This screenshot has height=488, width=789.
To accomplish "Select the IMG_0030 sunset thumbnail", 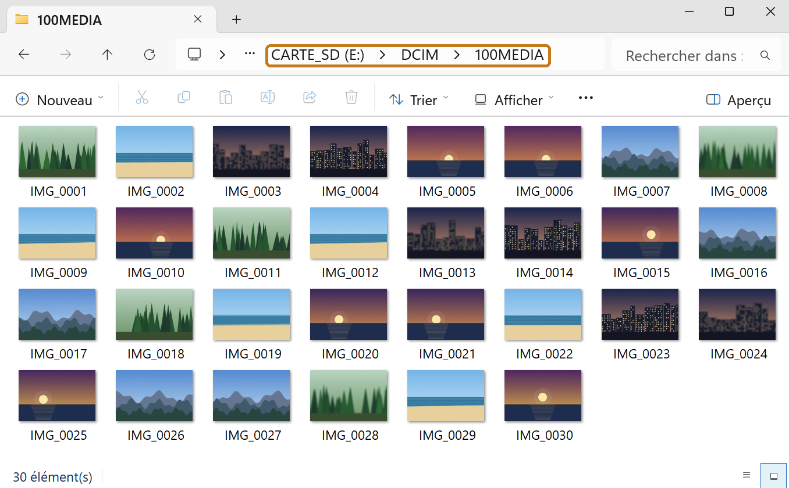I will click(543, 396).
